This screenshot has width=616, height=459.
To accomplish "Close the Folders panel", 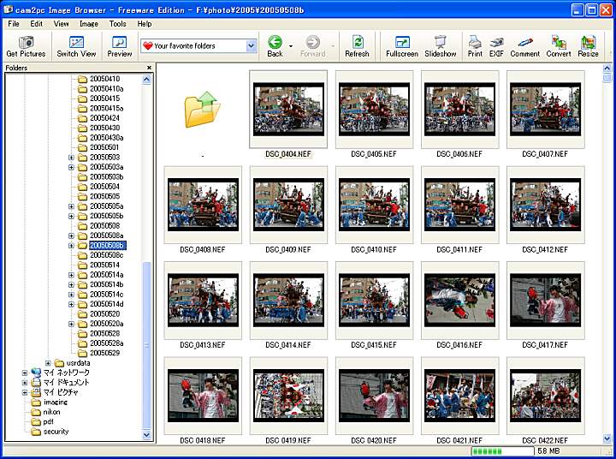I will coord(149,68).
